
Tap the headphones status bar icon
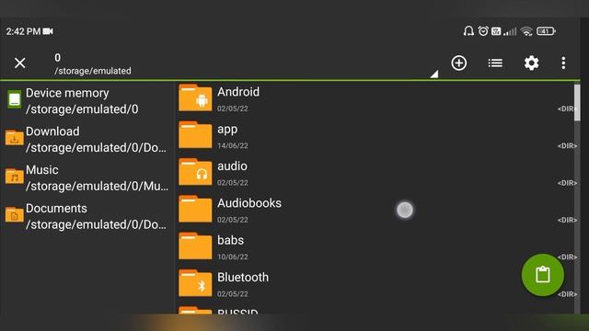(x=468, y=30)
